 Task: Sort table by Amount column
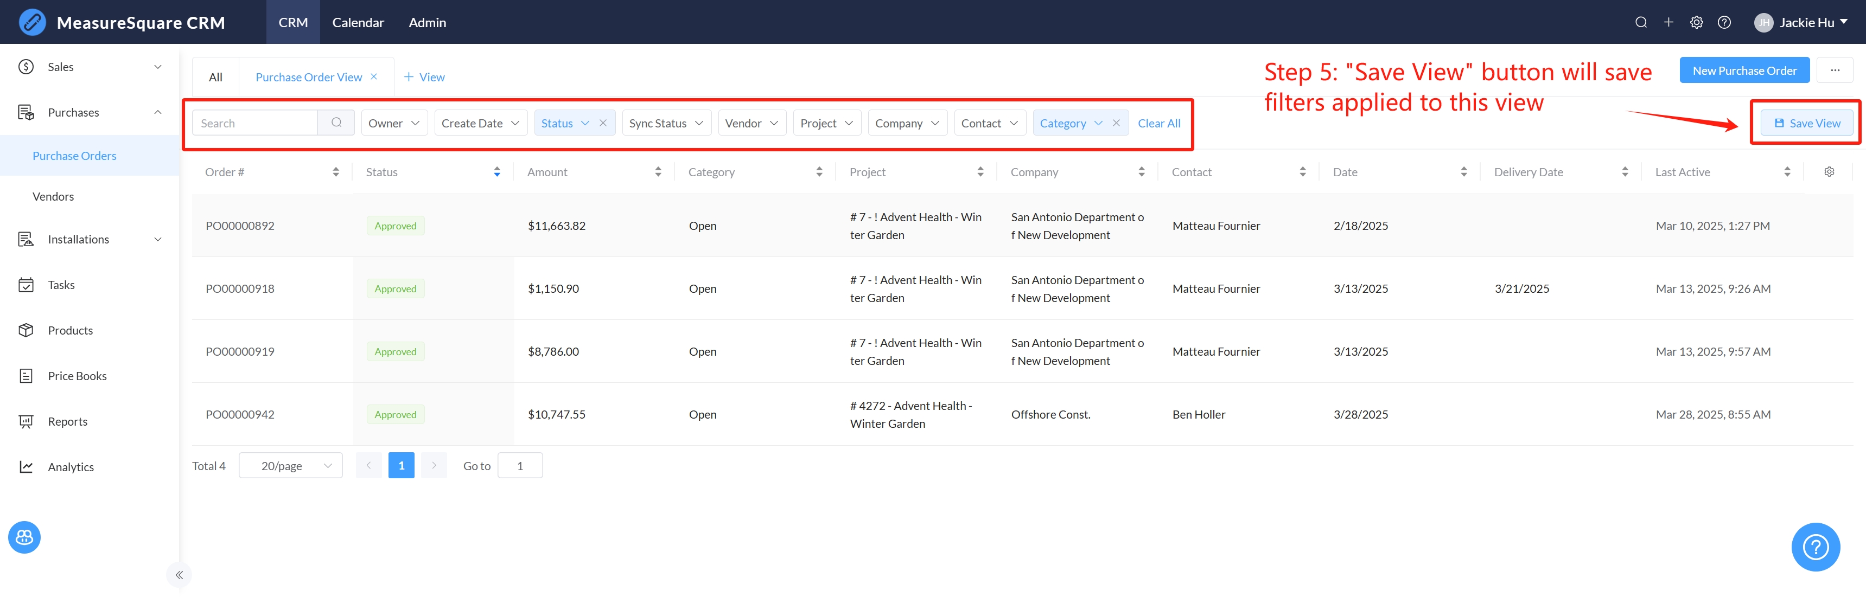coord(658,171)
